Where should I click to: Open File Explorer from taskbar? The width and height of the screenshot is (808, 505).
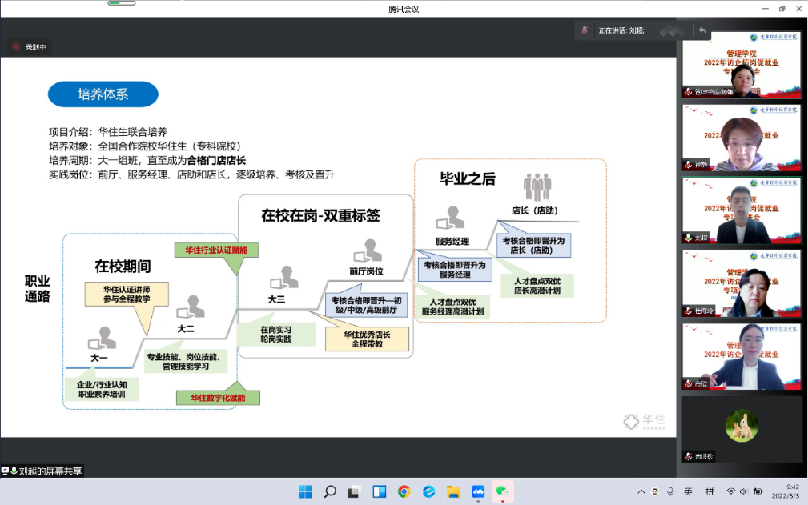(453, 491)
